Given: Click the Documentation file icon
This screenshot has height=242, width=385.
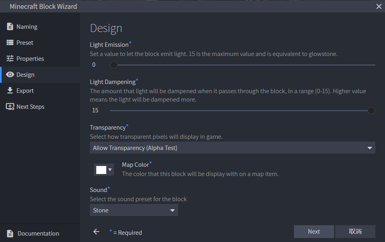Looking at the screenshot, I should (x=10, y=234).
